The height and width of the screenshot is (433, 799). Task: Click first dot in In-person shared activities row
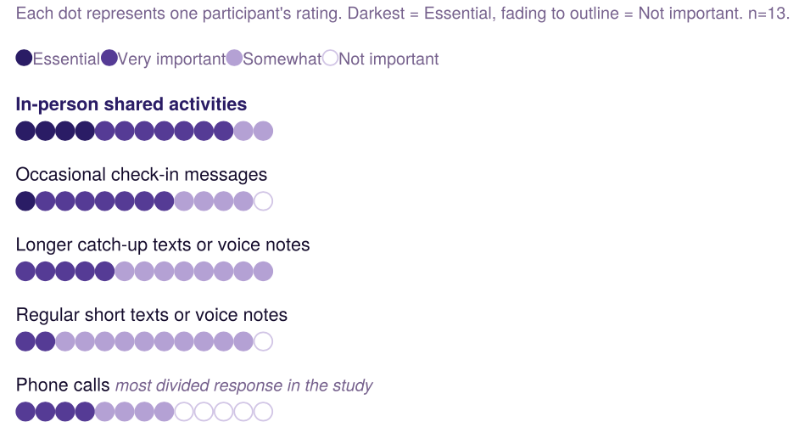pyautogui.click(x=25, y=131)
